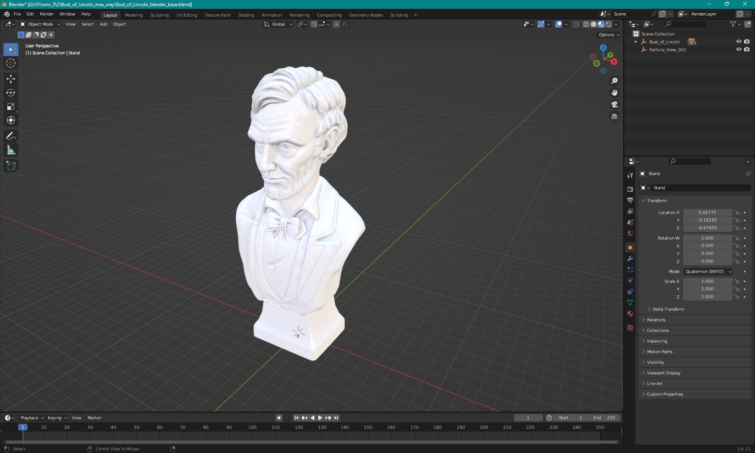Open Quaternion (WXYZ) rotation mode dropdown
755x453 pixels.
[708, 272]
